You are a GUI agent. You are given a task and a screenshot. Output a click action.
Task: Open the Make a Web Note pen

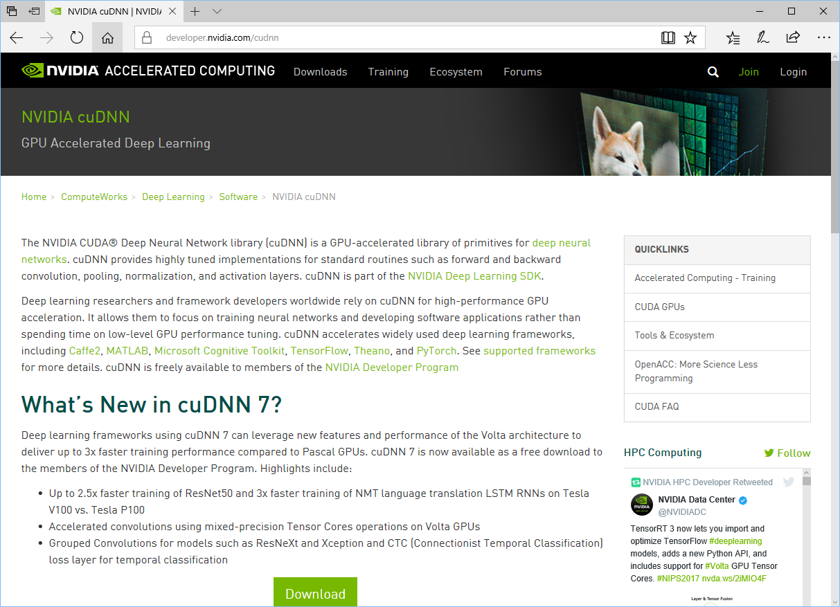pos(763,38)
